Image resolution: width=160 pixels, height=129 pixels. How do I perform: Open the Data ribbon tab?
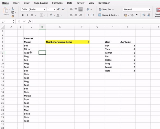point(69,3)
